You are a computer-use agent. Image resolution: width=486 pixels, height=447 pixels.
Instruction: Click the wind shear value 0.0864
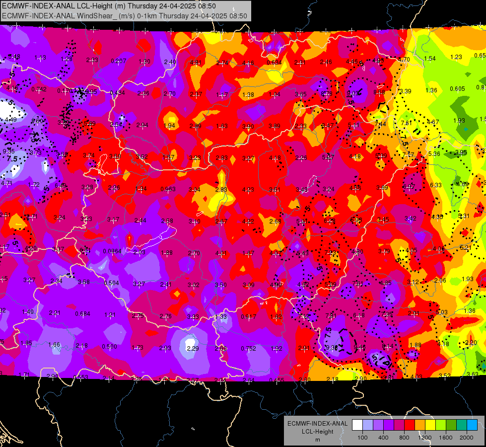(x=112, y=251)
